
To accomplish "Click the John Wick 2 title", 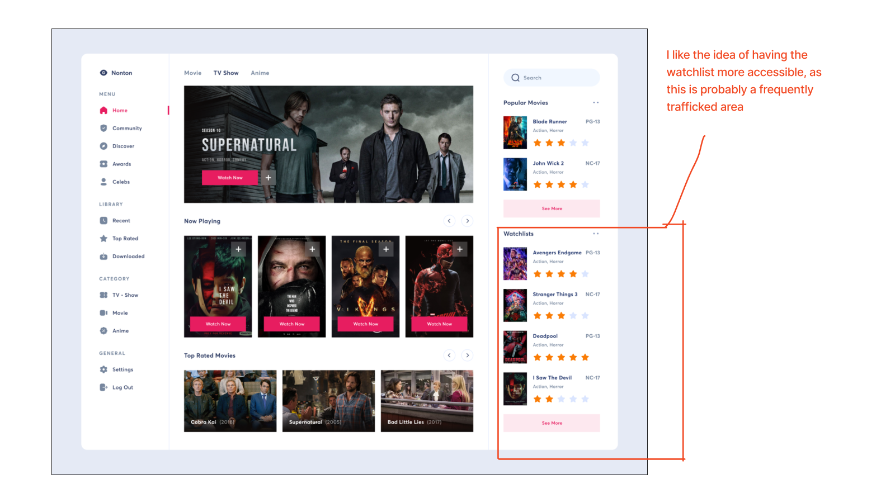I will (548, 163).
